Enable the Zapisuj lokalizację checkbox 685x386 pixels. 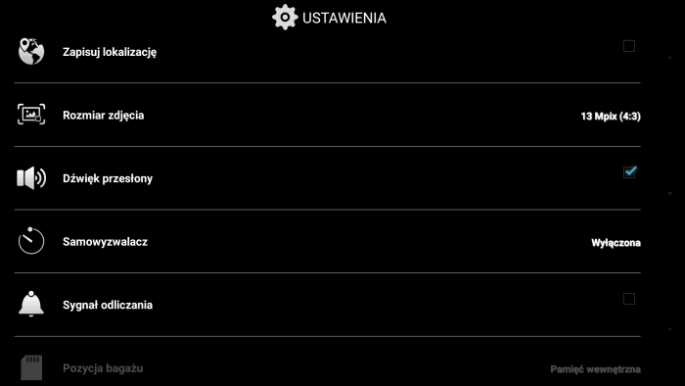tap(629, 46)
